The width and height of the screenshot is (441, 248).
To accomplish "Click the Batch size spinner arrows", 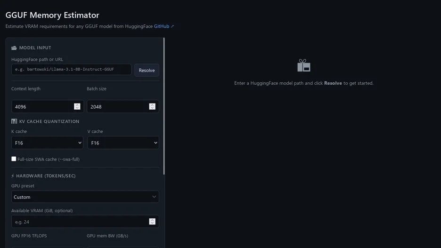I will (152, 106).
